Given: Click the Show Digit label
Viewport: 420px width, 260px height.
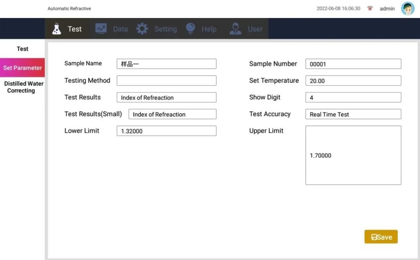Looking at the screenshot, I should click(265, 97).
